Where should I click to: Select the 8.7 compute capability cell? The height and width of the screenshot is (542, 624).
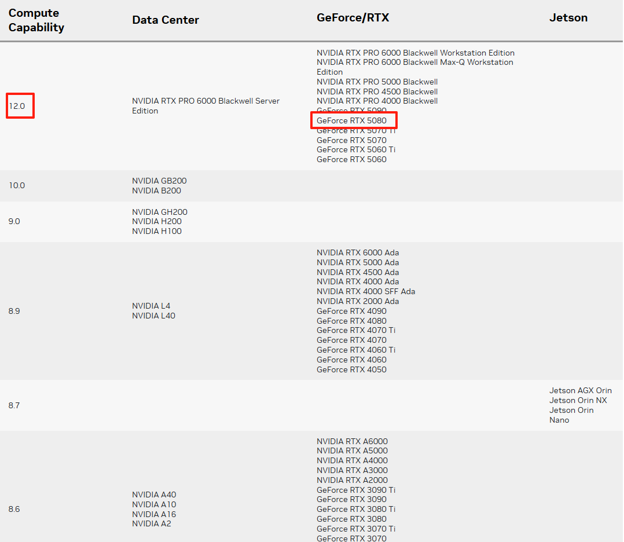click(14, 405)
